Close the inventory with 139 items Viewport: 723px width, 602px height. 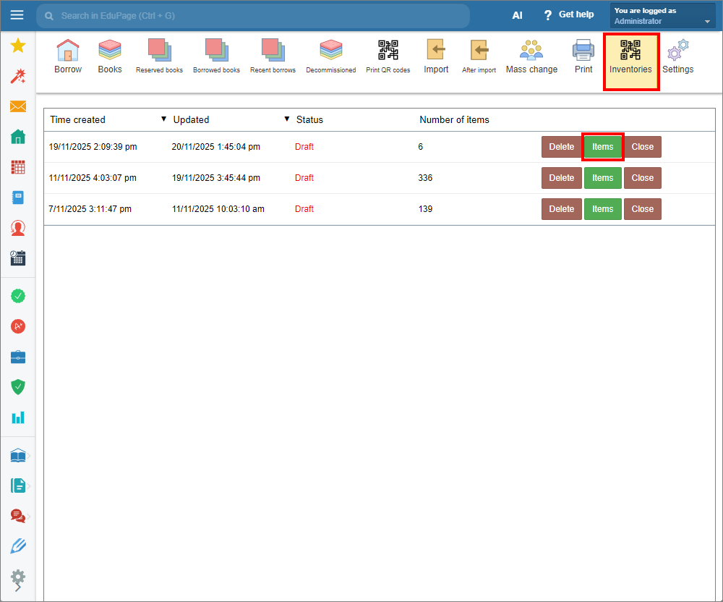pyautogui.click(x=642, y=209)
